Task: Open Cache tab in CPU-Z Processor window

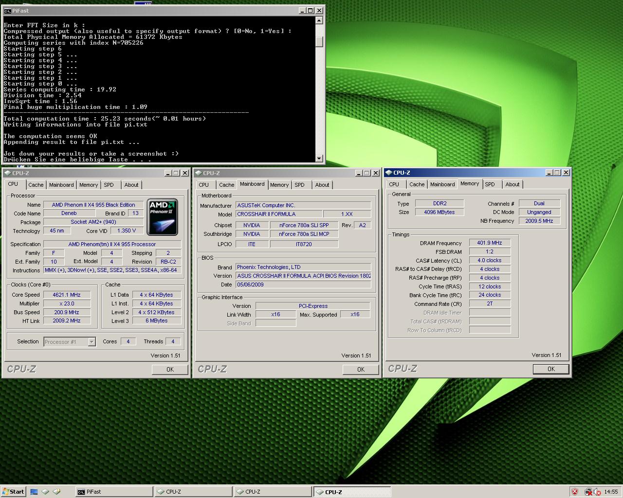Action: click(x=36, y=185)
